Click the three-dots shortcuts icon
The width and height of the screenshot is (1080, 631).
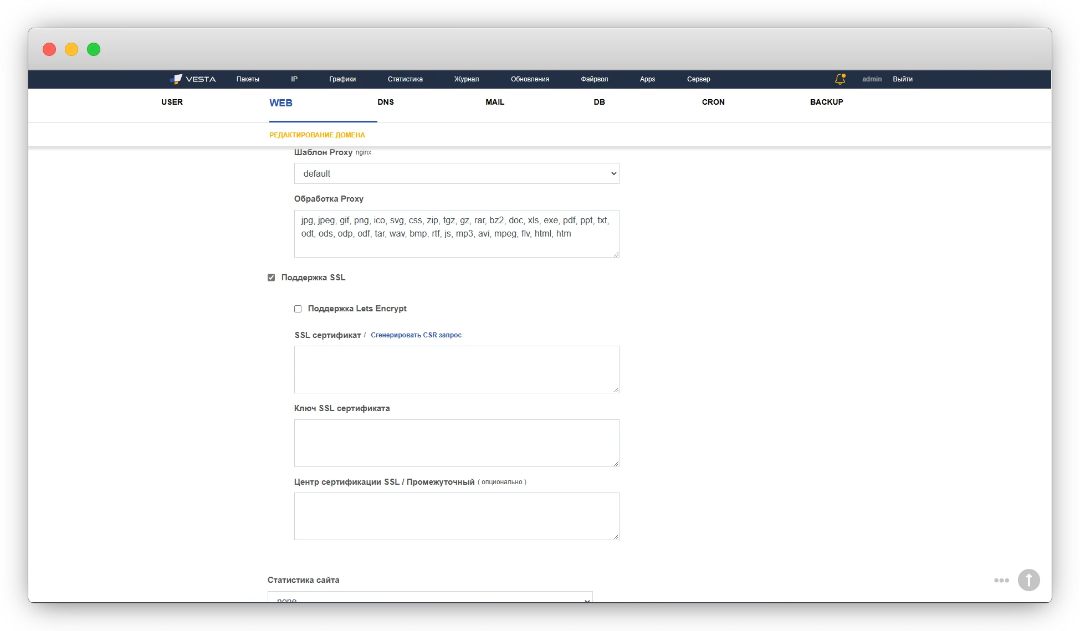coord(1001,580)
